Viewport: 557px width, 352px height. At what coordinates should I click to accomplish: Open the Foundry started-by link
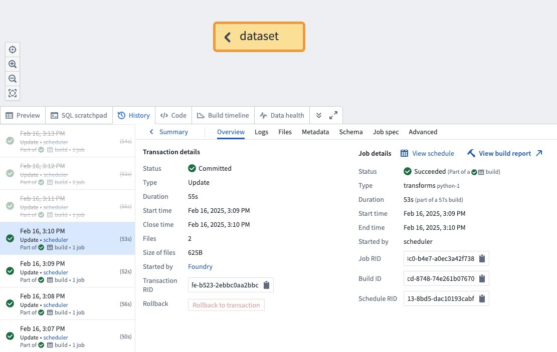200,266
